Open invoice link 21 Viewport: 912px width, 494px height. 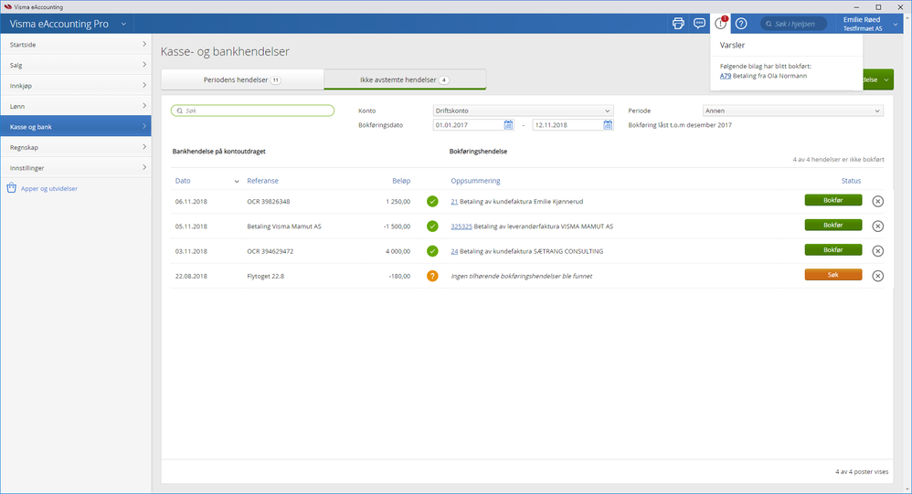coord(454,202)
